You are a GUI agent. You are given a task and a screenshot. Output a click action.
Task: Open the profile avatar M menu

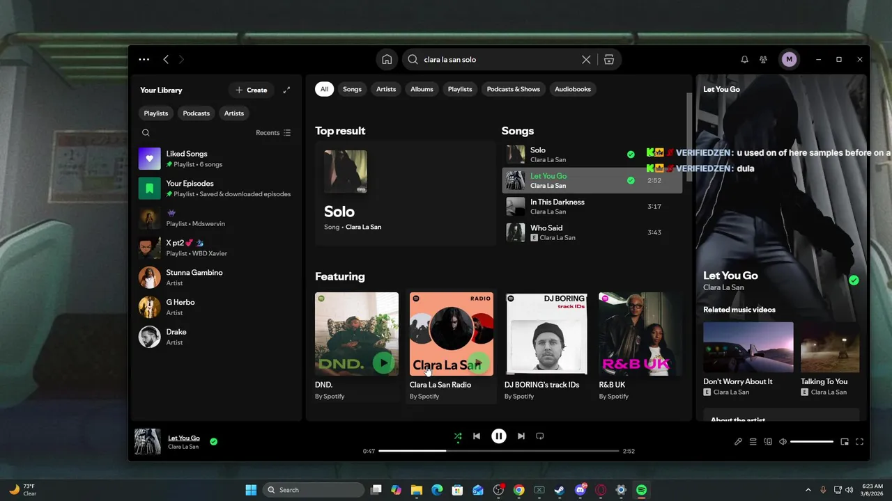[789, 59]
